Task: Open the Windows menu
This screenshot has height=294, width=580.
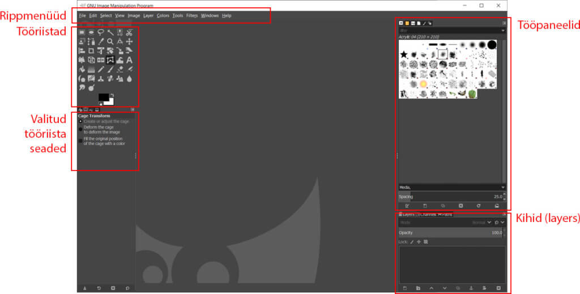Action: tap(210, 15)
